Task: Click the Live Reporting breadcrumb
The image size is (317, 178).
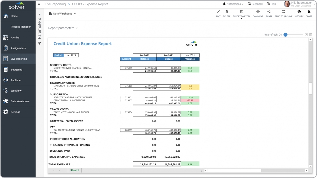Action: point(55,4)
